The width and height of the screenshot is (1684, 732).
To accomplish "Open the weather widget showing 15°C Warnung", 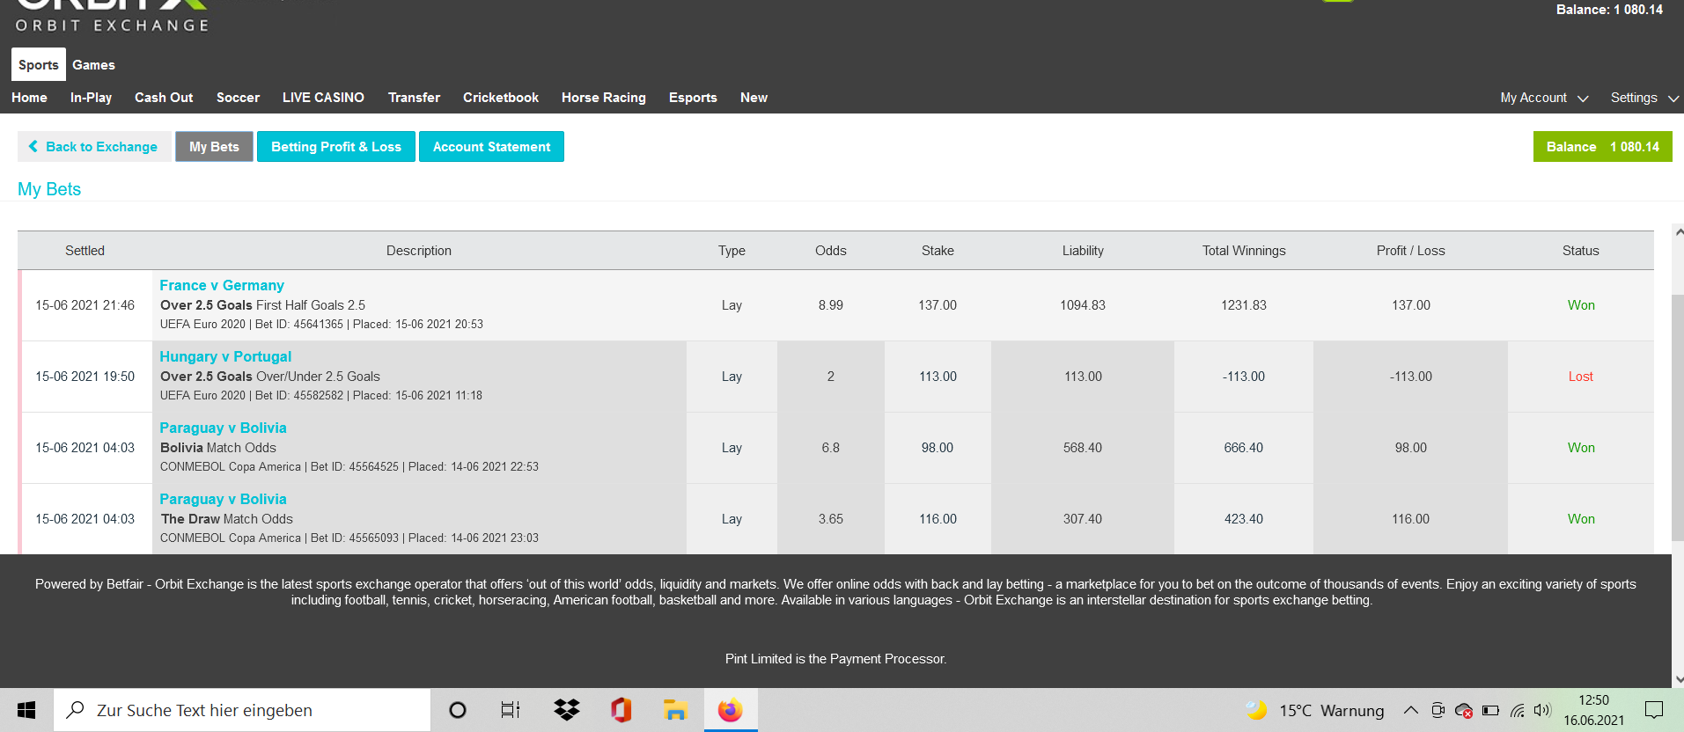I will (1315, 710).
